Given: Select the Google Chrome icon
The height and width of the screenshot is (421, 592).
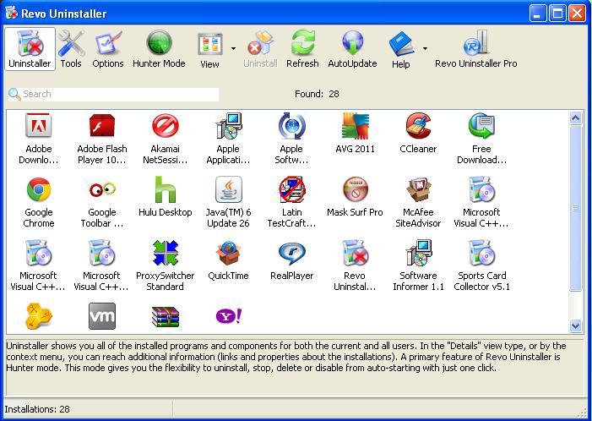Looking at the screenshot, I should tap(38, 192).
